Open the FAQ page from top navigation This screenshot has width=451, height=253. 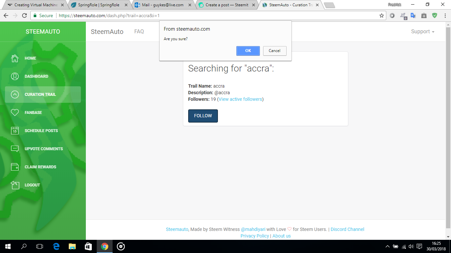[x=139, y=31]
